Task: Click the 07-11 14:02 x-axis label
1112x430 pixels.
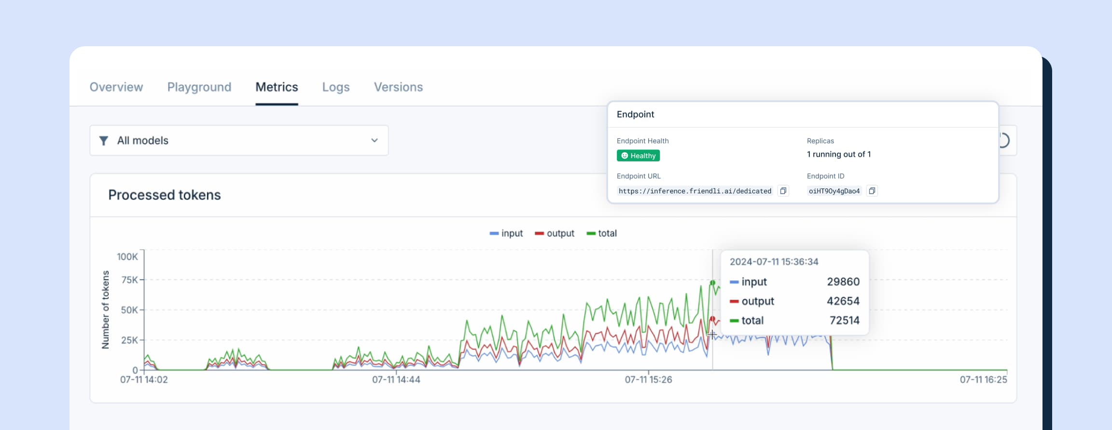Action: coord(144,380)
